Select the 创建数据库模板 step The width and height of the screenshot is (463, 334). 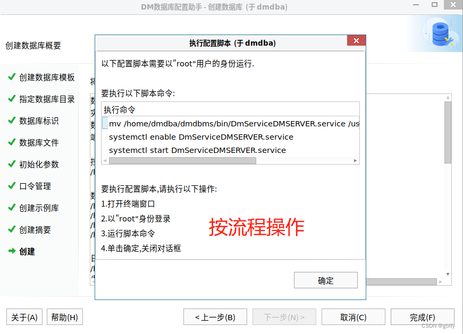click(x=47, y=78)
